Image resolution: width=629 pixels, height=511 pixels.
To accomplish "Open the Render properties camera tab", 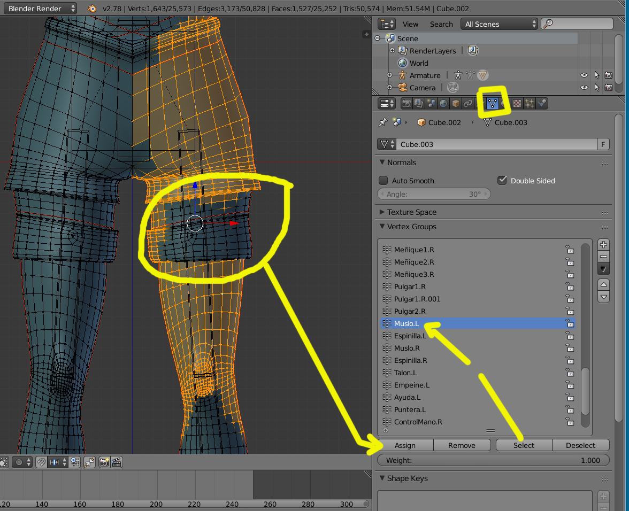I will [406, 104].
